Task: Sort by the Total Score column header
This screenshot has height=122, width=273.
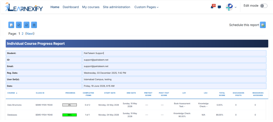Action: (222, 94)
